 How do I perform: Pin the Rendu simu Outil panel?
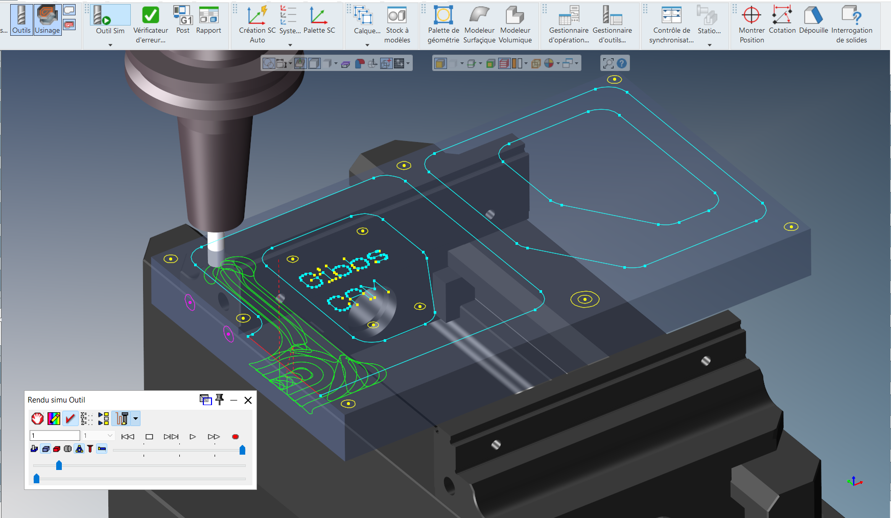click(x=220, y=399)
